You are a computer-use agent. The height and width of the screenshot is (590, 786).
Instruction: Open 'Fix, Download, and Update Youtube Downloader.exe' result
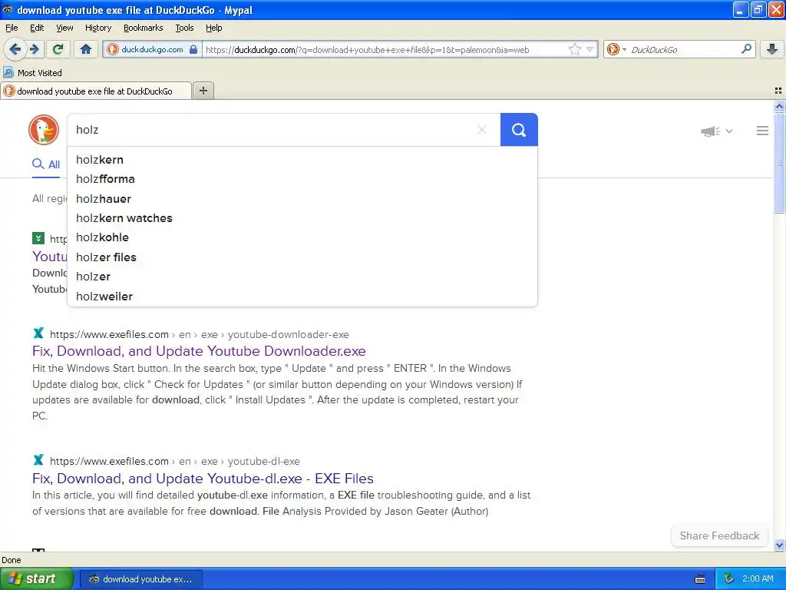pyautogui.click(x=199, y=350)
